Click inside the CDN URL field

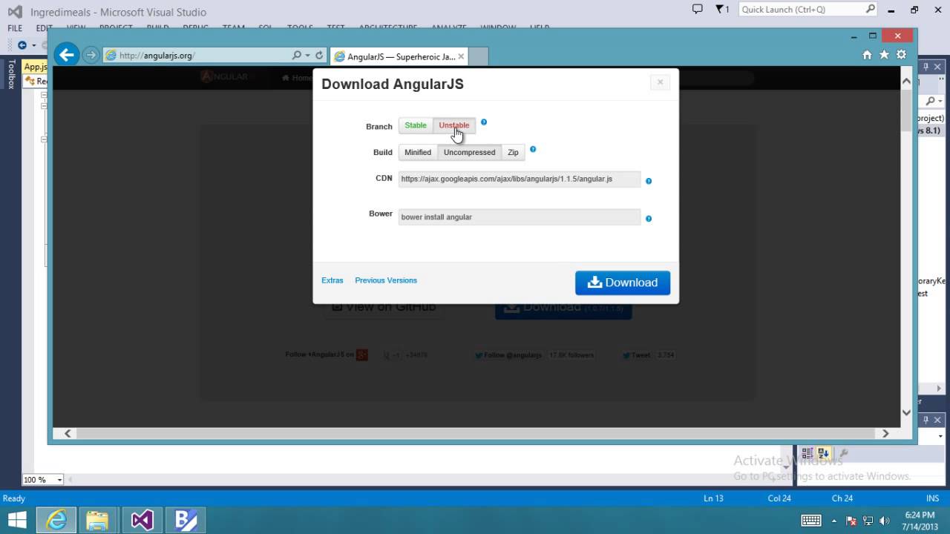[519, 179]
